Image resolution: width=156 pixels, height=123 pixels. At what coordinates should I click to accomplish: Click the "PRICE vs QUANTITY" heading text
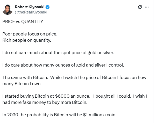(23, 21)
